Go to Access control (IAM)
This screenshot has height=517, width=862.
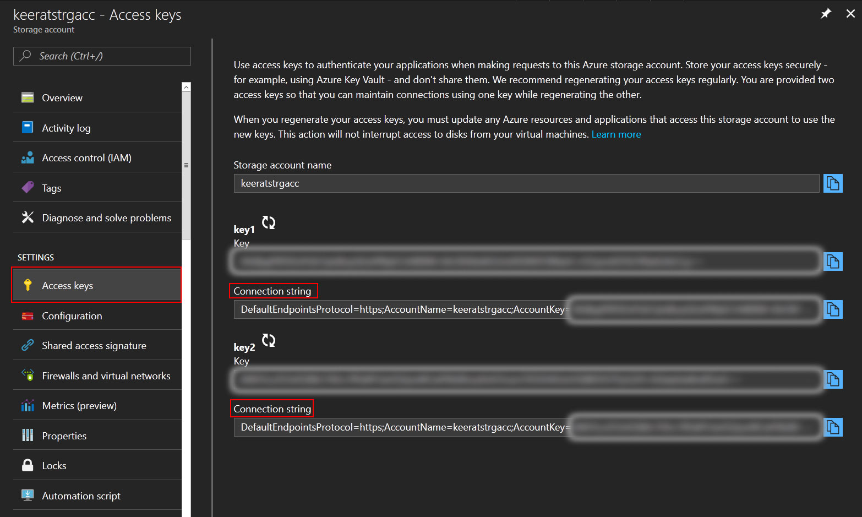point(97,157)
